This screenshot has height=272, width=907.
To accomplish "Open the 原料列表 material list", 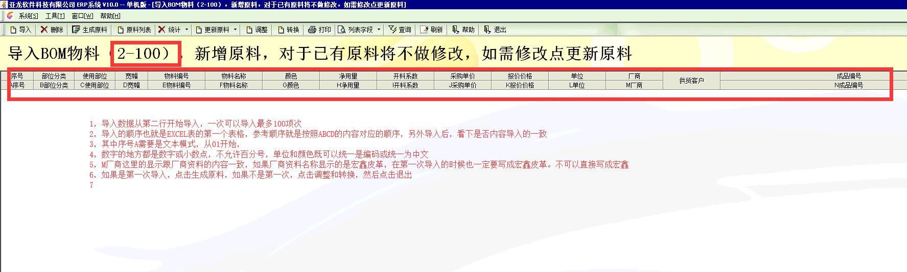I will point(133,30).
